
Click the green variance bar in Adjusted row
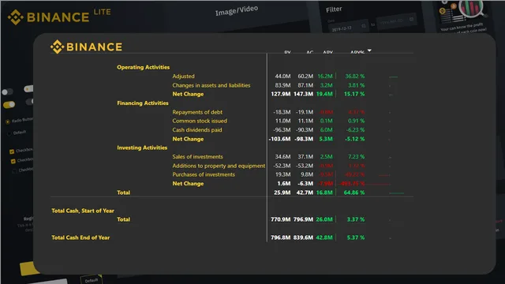coord(393,77)
